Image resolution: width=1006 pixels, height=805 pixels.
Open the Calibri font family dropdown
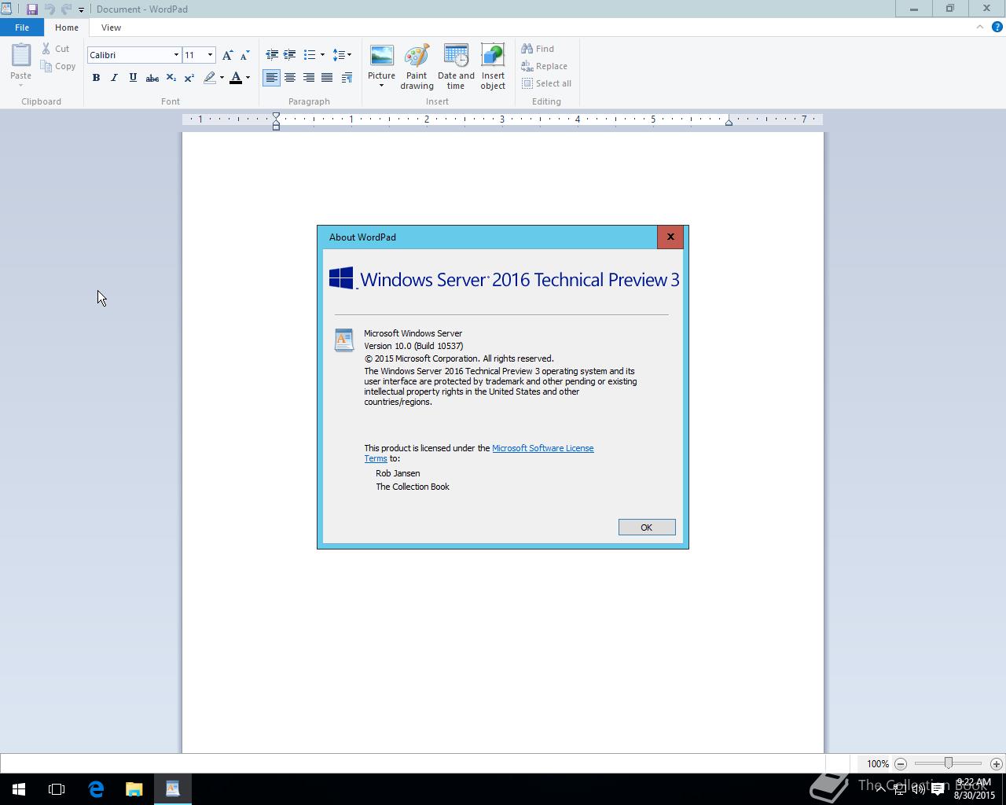click(176, 55)
